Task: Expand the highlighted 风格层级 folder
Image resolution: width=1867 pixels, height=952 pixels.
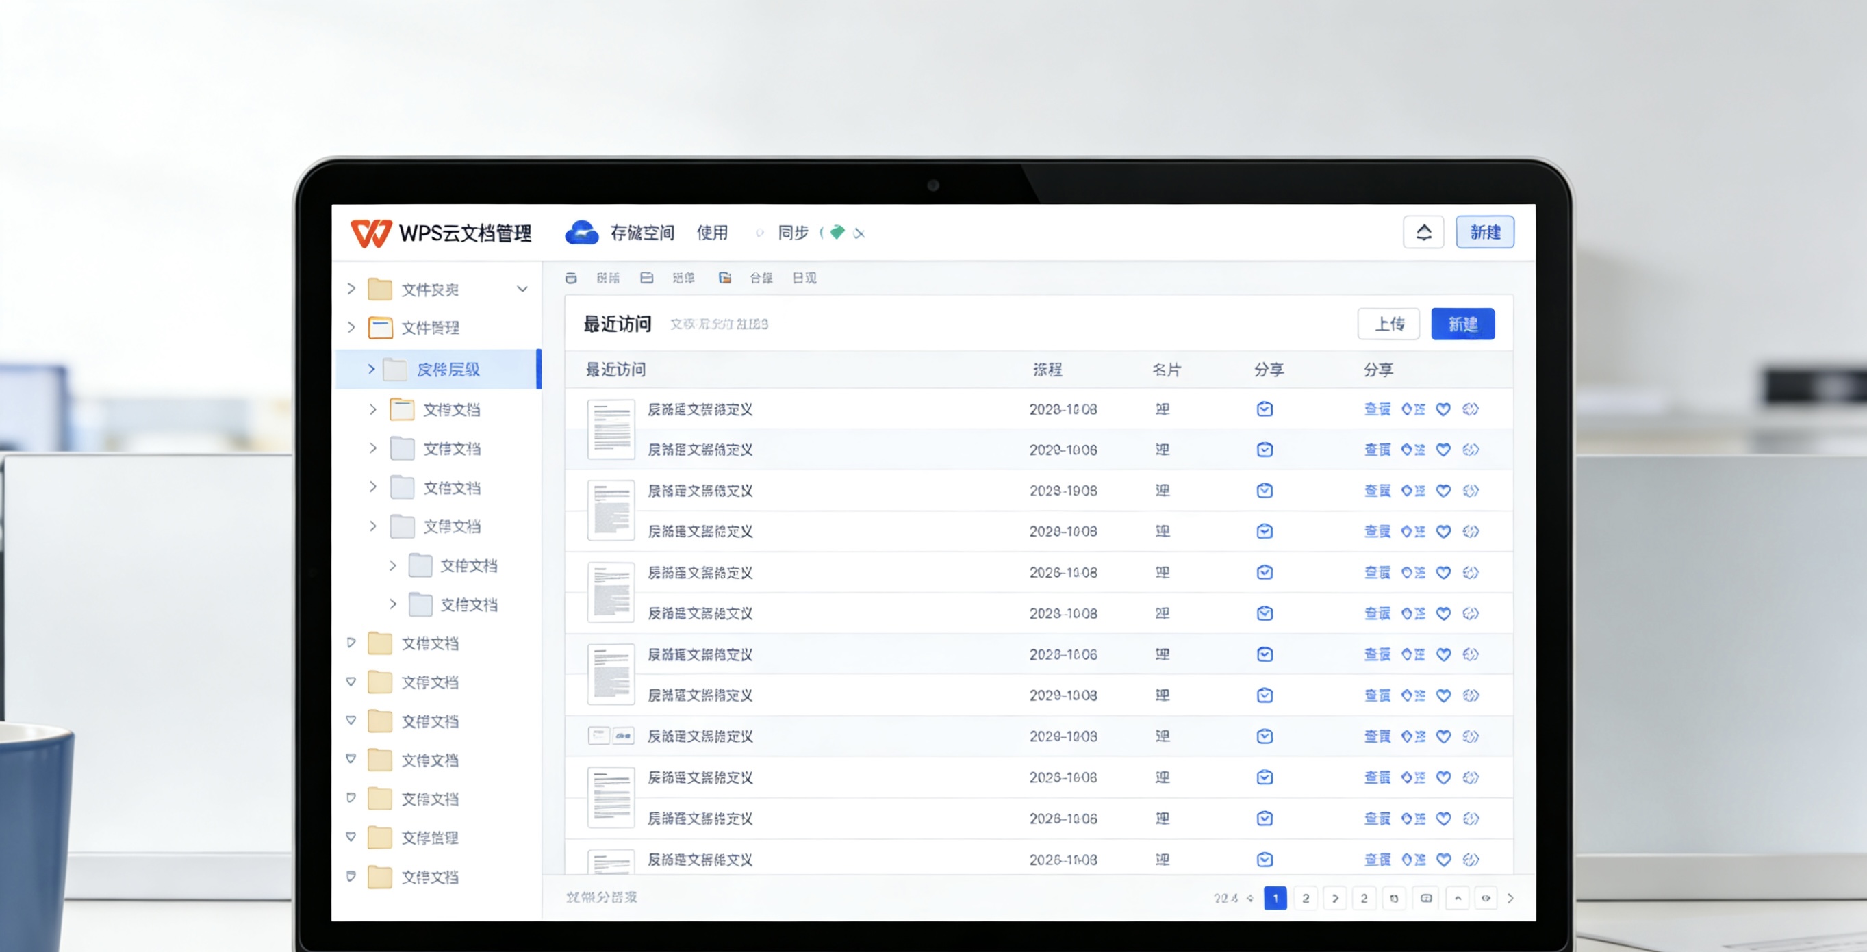Action: [371, 369]
